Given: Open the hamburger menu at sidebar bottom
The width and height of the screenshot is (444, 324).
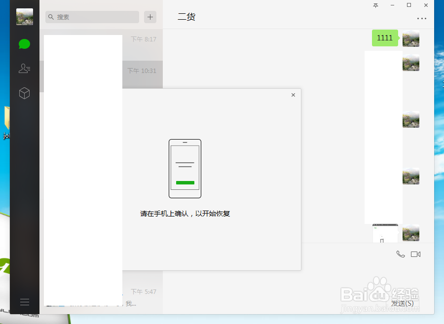Looking at the screenshot, I should point(24,301).
